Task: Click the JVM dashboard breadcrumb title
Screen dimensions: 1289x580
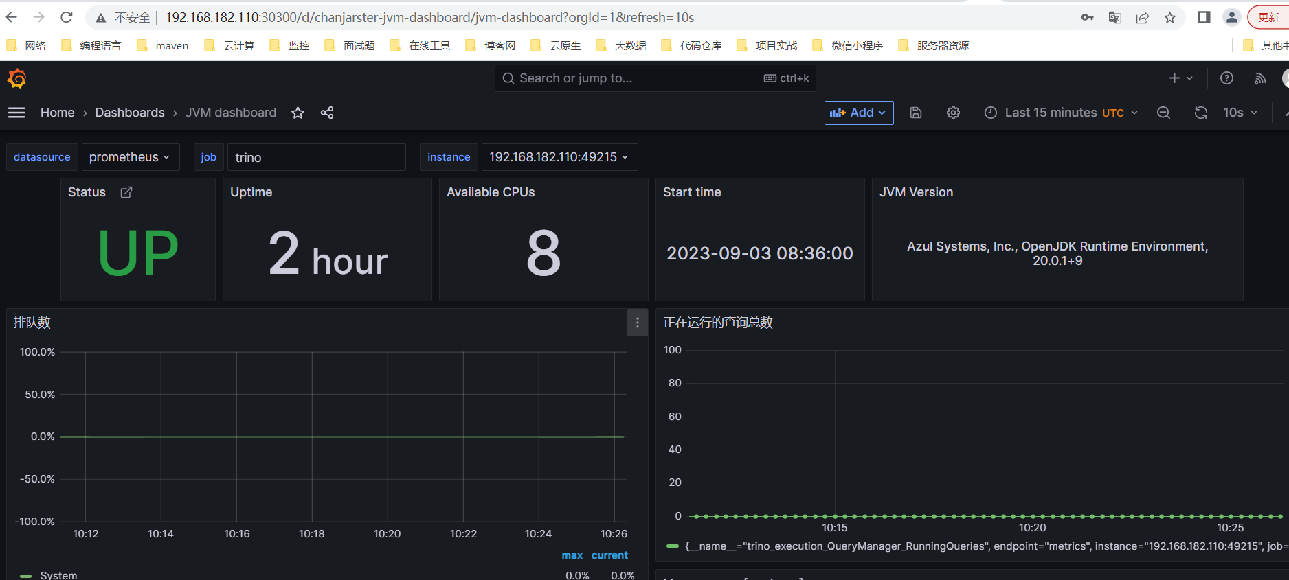Action: (231, 113)
